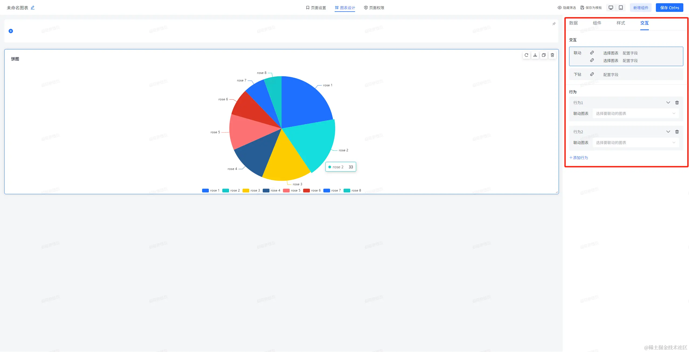Screen dimensions: 689x352
Task: Collapse the 行为2 section chevron
Action: pos(668,132)
